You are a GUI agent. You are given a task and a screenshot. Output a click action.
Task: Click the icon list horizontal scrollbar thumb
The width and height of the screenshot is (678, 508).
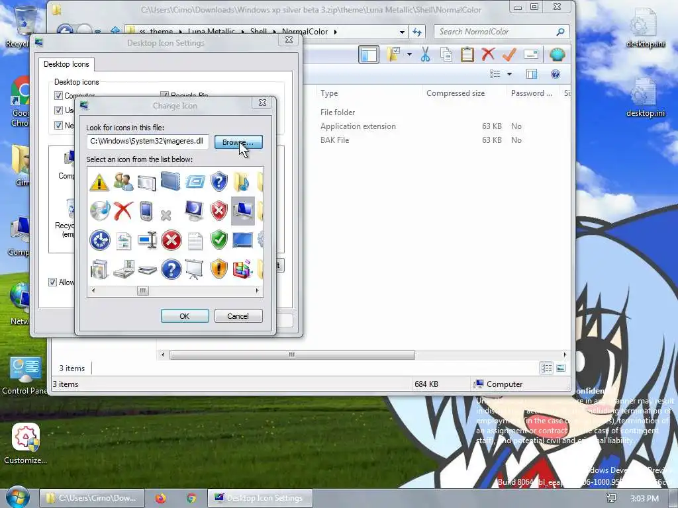pyautogui.click(x=143, y=290)
